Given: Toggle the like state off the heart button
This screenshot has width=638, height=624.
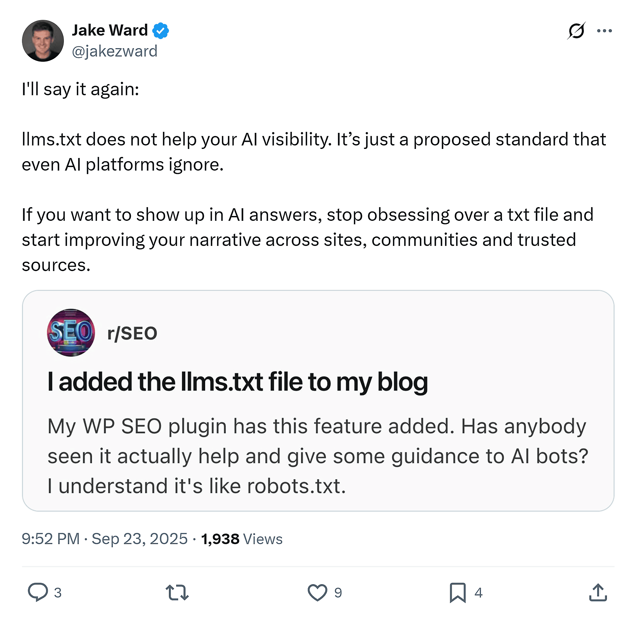Looking at the screenshot, I should click(317, 593).
